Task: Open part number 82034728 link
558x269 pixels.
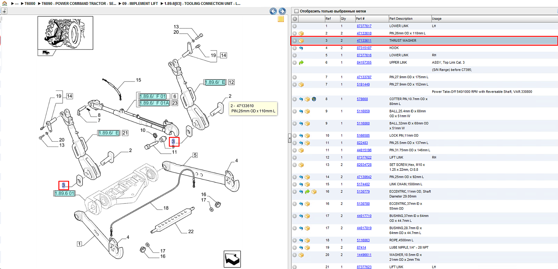Action: [364, 165]
